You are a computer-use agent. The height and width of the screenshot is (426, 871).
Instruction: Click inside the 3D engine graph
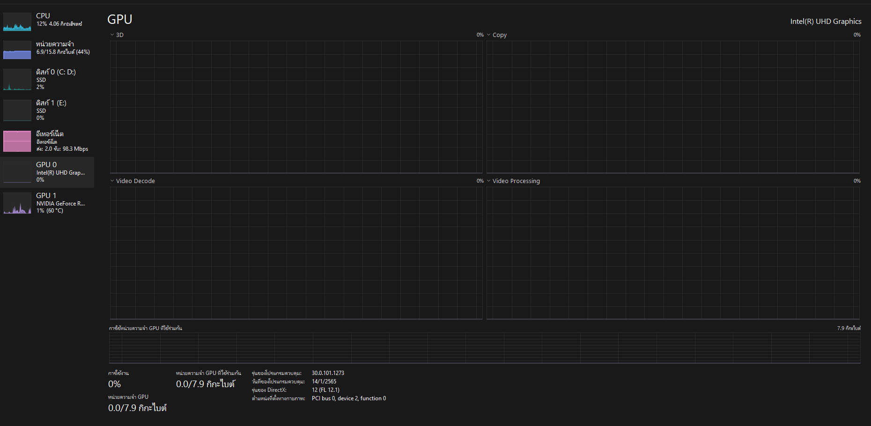coord(296,107)
